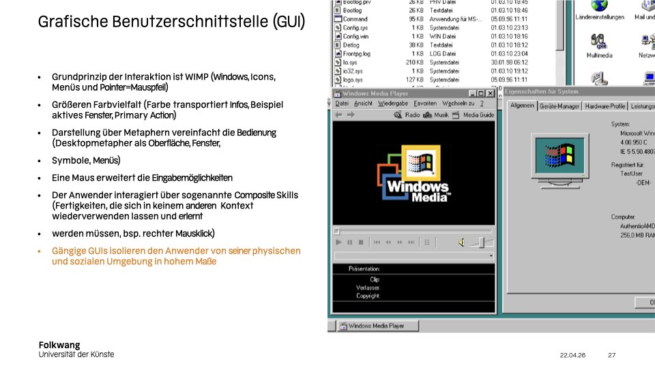The image size is (655, 368).
Task: Click the Media Player volume slider
Action: coord(482,243)
